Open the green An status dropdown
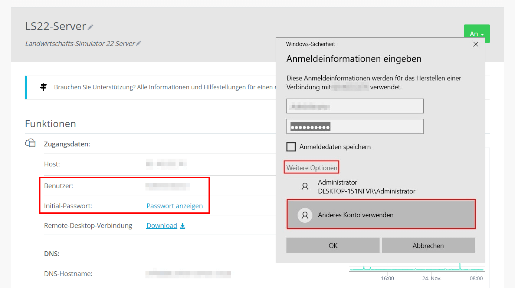Viewport: 515px width, 288px height. pyautogui.click(x=477, y=34)
